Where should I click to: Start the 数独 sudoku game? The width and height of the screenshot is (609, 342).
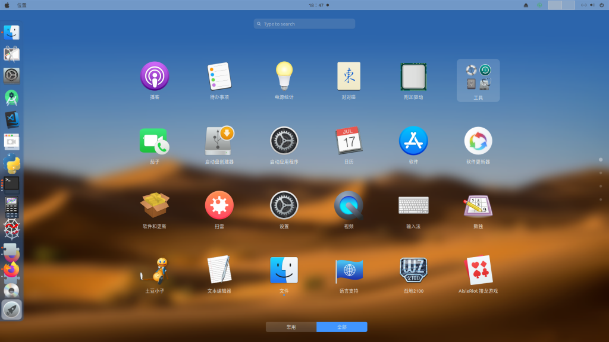click(x=478, y=205)
